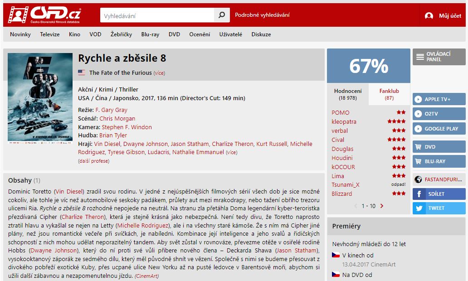
Task: Open director F. Gary Gray link
Action: (x=111, y=110)
